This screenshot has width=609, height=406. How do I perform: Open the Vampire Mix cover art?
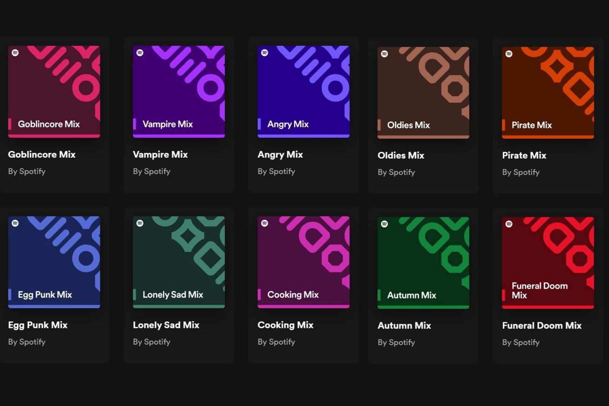pyautogui.click(x=179, y=92)
